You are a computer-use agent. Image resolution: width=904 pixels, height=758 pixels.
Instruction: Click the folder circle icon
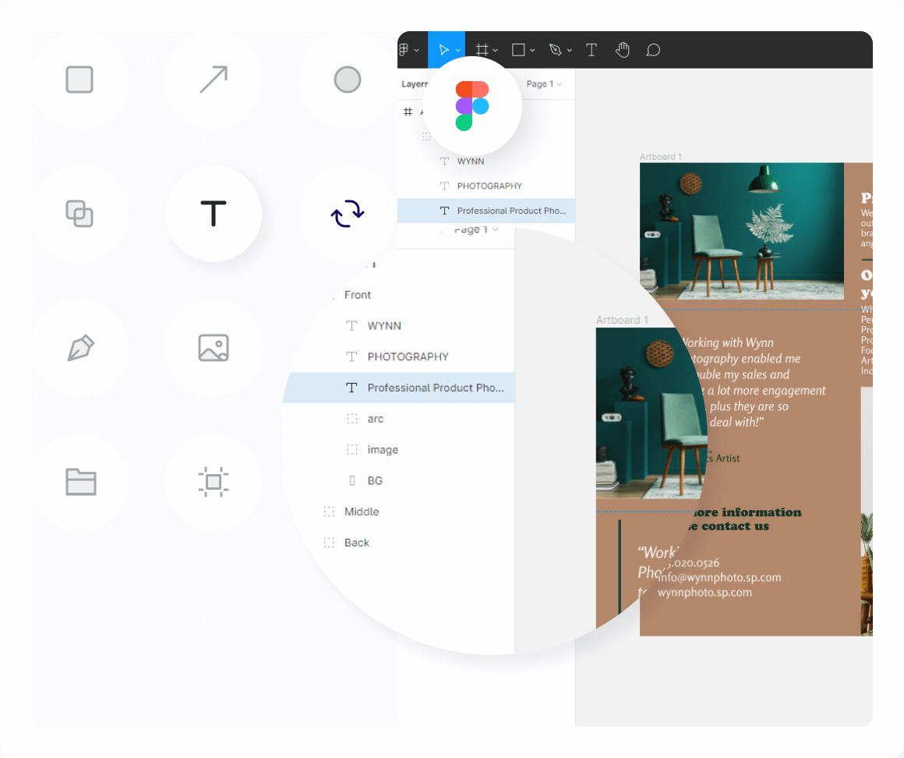tap(79, 482)
